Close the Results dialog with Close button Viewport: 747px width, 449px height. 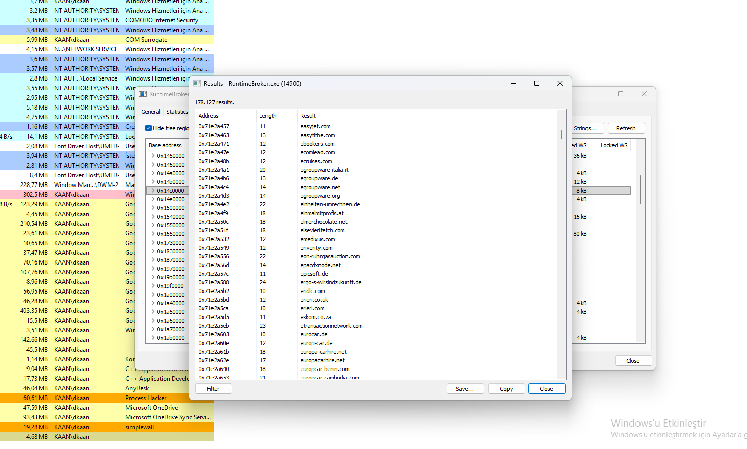tap(547, 389)
